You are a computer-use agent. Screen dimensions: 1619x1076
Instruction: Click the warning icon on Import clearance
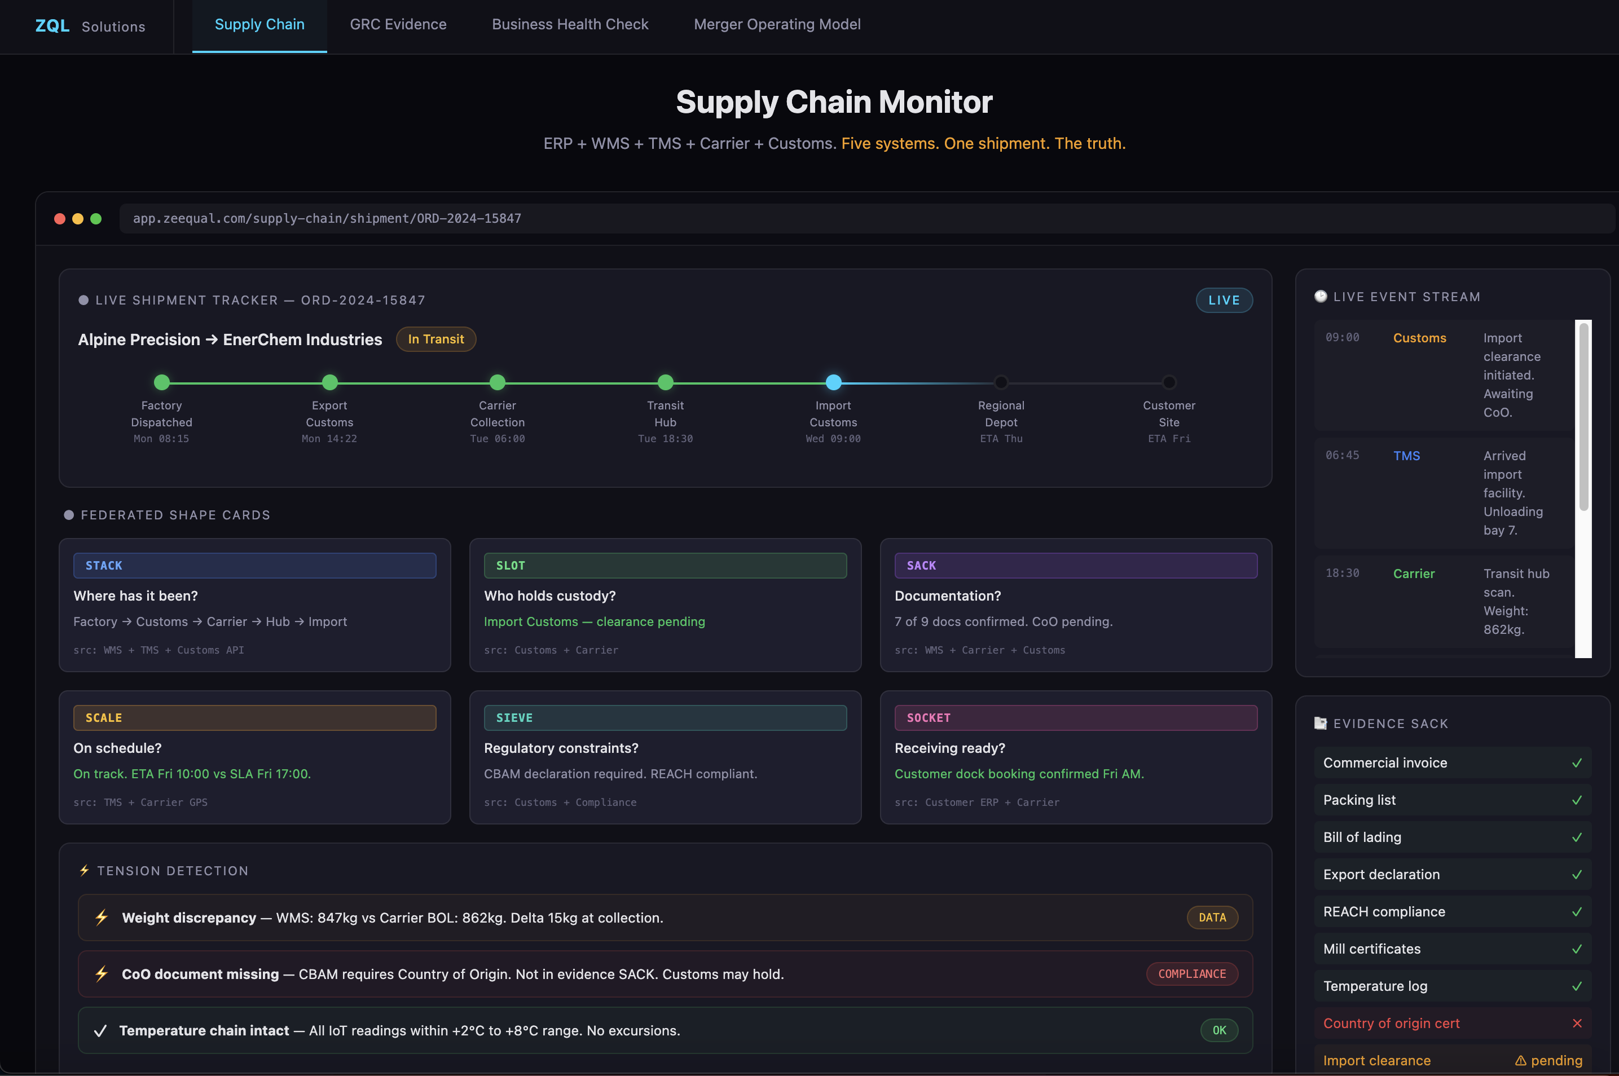click(1520, 1061)
